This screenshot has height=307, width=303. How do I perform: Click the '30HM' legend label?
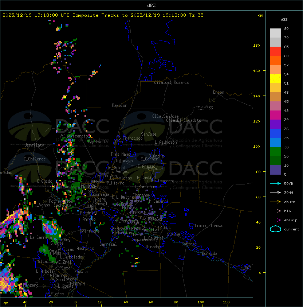(288, 193)
